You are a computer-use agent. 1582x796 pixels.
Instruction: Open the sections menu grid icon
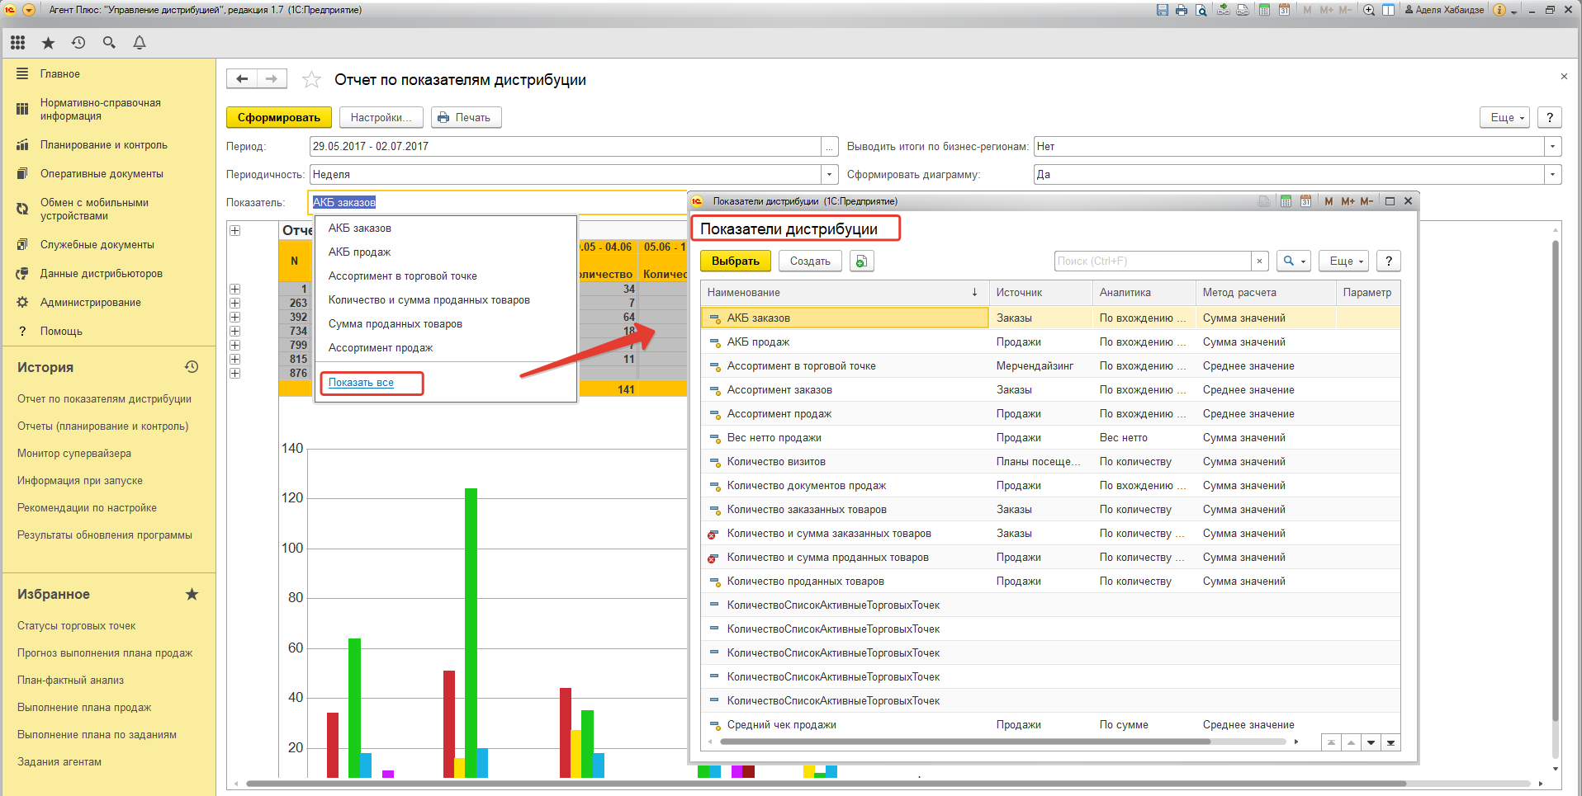pyautogui.click(x=17, y=42)
